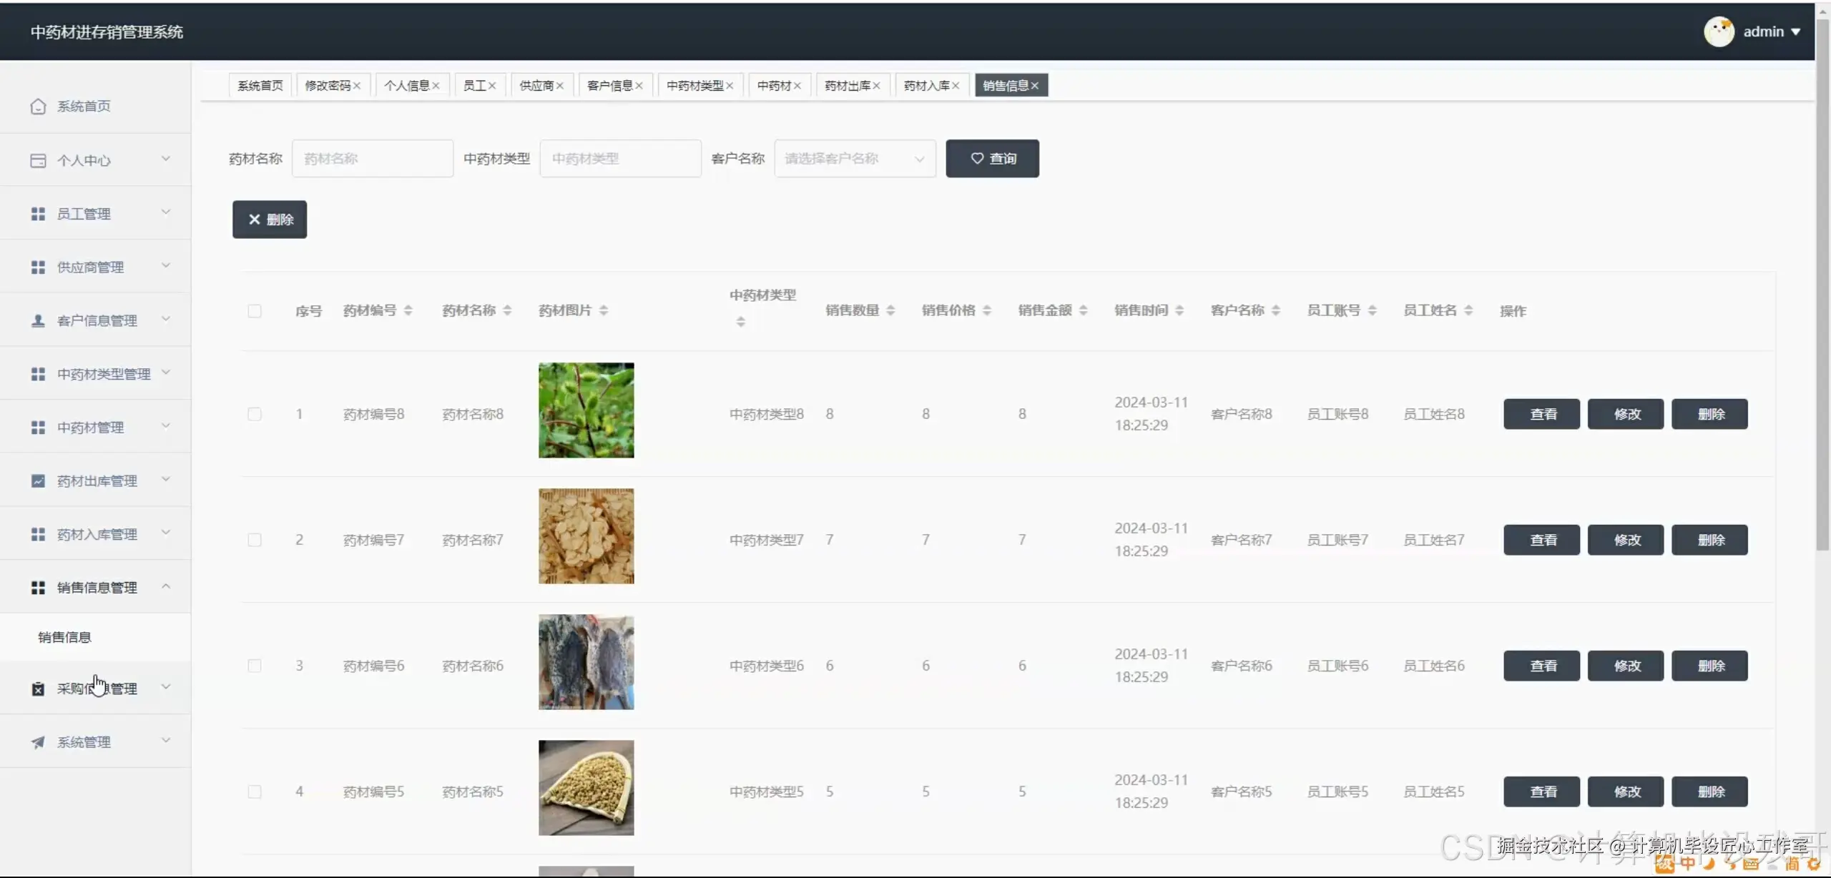Viewport: 1831px width, 878px height.
Task: Collapse the 销售信息管理 sidebar menu
Action: pos(96,587)
